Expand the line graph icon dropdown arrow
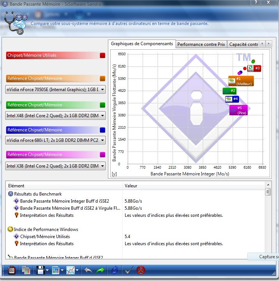Viewport: 279px width, 281px height. pos(77,270)
